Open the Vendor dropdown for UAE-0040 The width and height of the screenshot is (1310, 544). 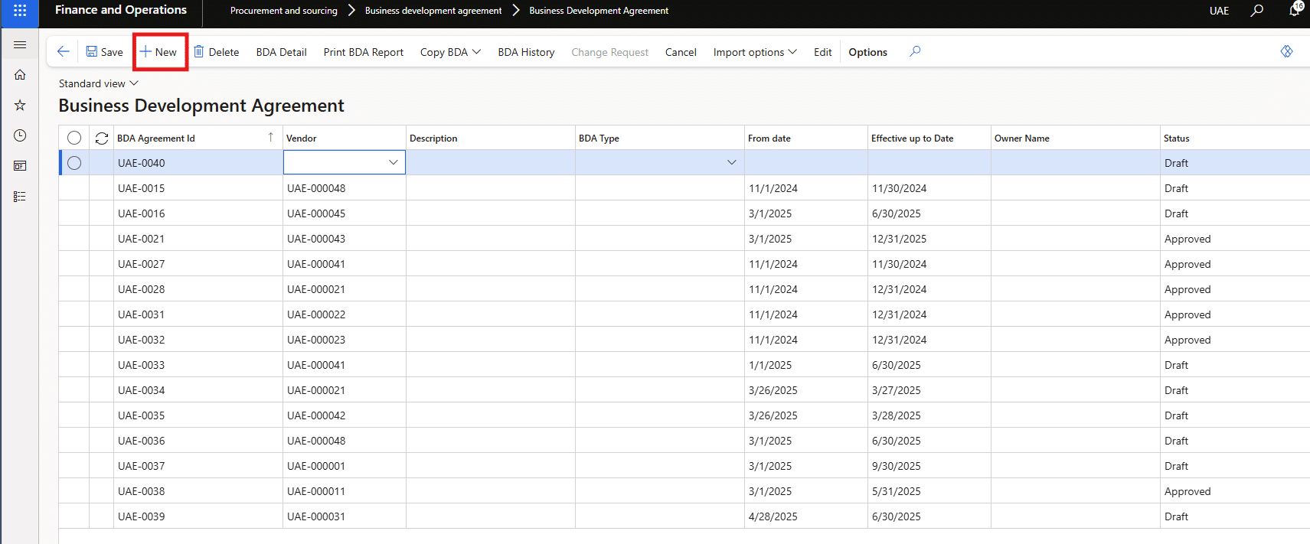[x=393, y=162]
